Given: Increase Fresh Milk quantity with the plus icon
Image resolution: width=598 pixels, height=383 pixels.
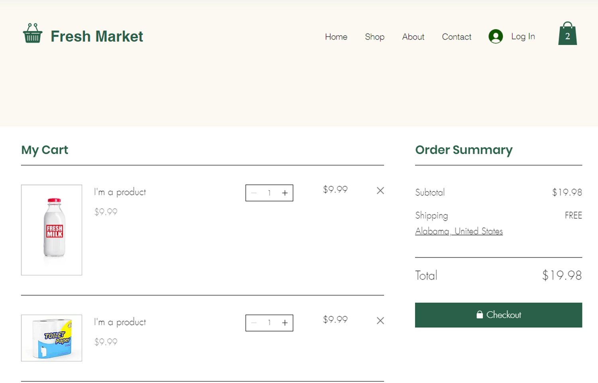Looking at the screenshot, I should click(x=285, y=193).
